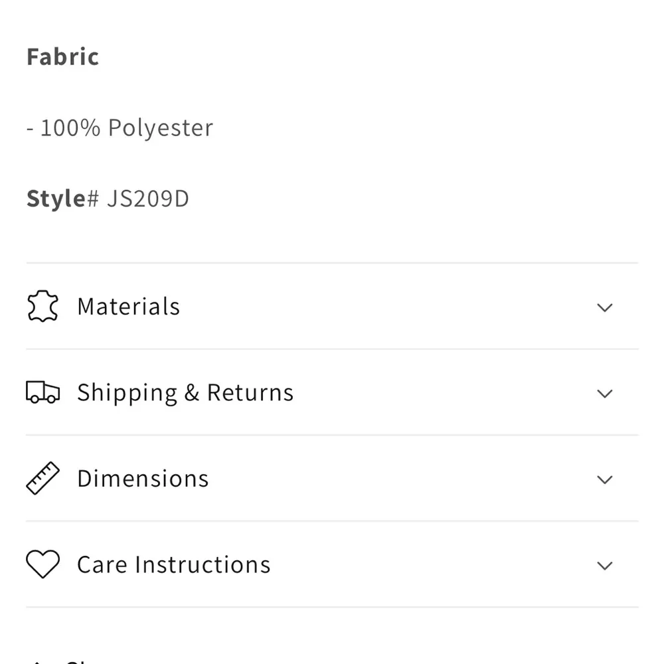
Task: Click the ruler Dimensions icon
Action: 42,478
